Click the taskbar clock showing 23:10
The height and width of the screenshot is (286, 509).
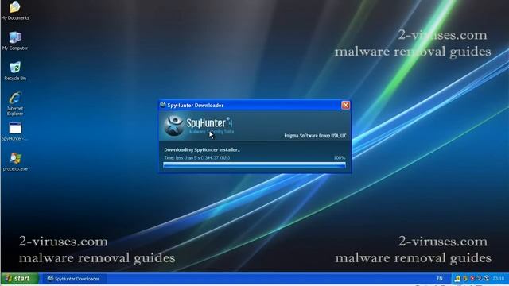[x=499, y=279]
